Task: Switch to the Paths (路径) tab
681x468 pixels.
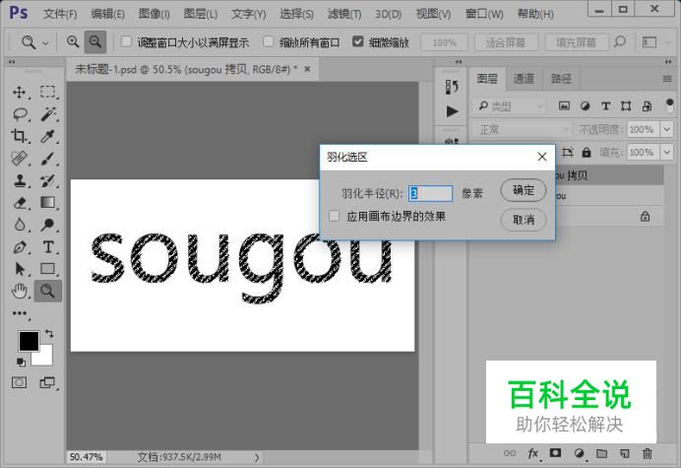Action: click(x=561, y=79)
